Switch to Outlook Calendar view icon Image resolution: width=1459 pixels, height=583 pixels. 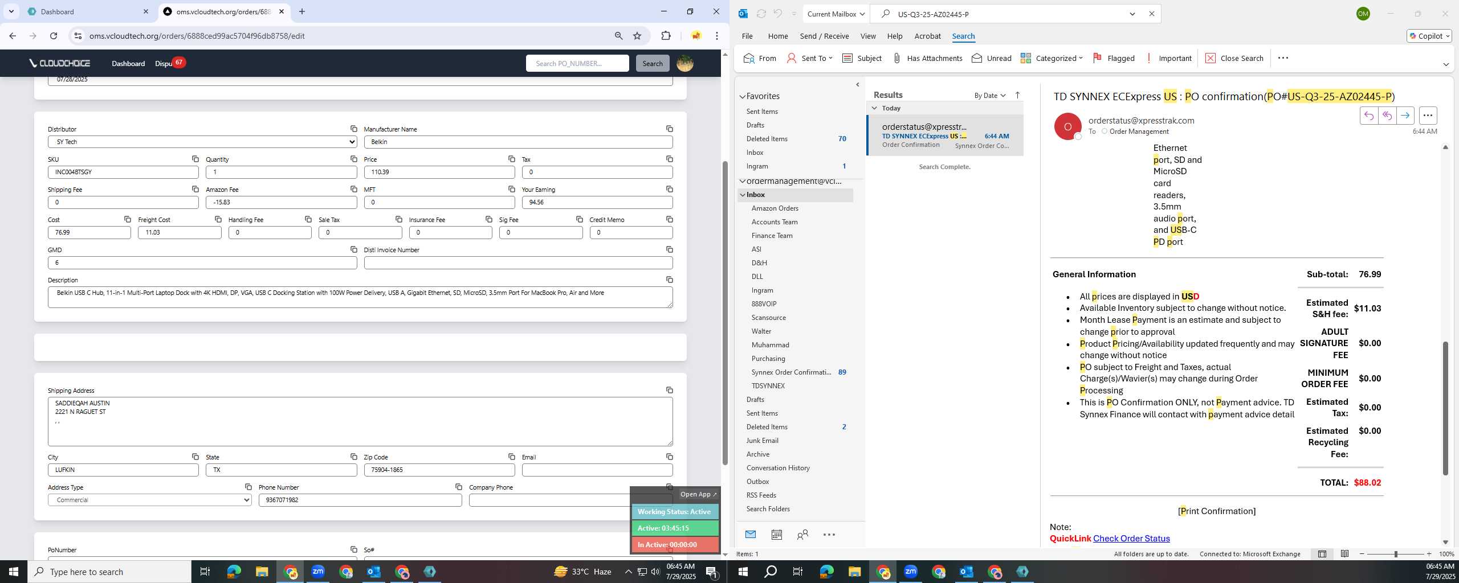pos(776,535)
